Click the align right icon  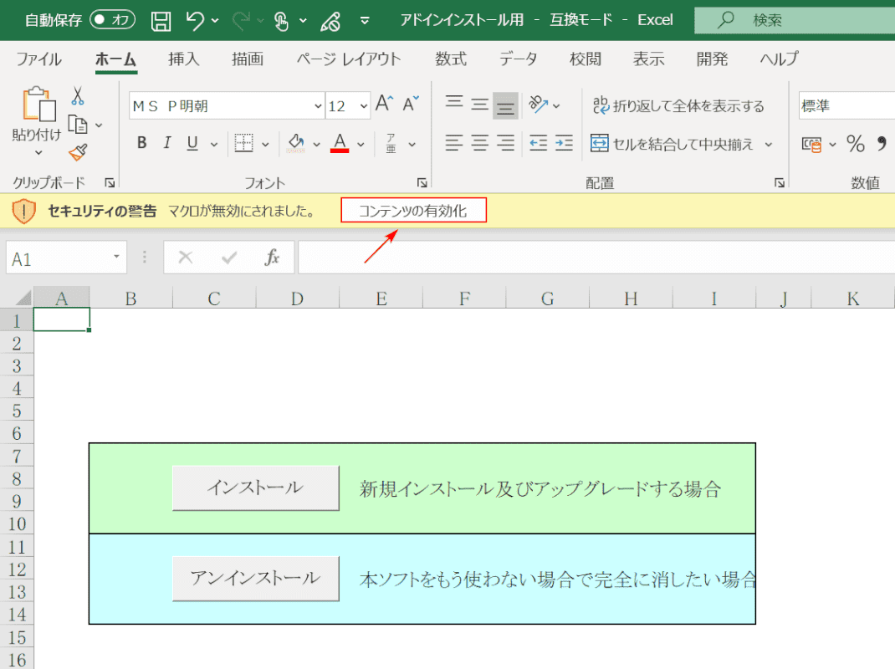click(x=506, y=143)
